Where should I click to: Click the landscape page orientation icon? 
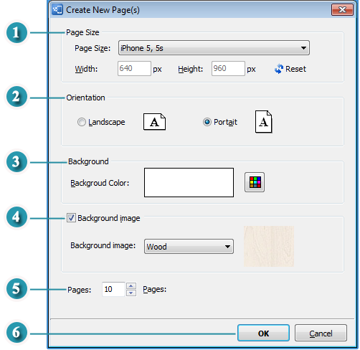(x=154, y=122)
